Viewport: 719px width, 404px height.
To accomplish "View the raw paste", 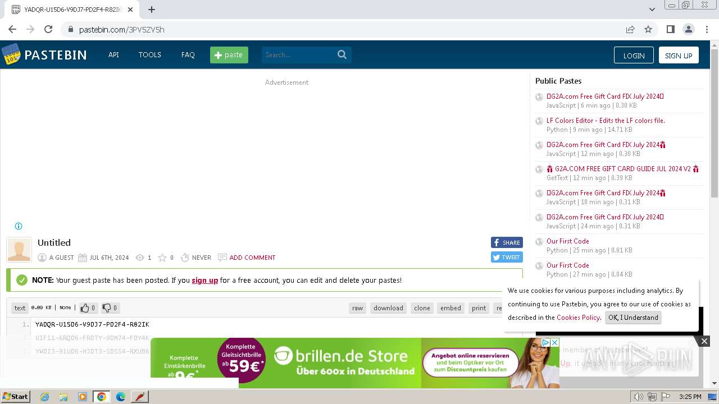I will pos(358,308).
